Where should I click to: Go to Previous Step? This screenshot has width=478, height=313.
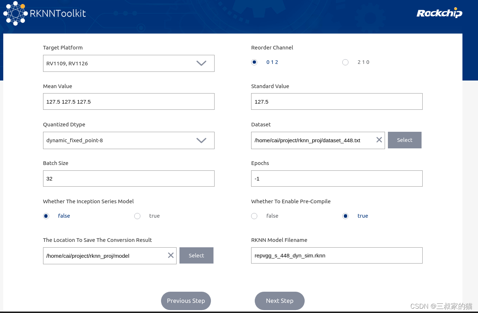(186, 301)
